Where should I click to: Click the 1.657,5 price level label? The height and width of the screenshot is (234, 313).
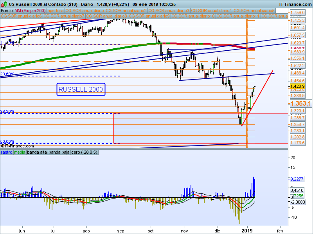(x=297, y=35)
